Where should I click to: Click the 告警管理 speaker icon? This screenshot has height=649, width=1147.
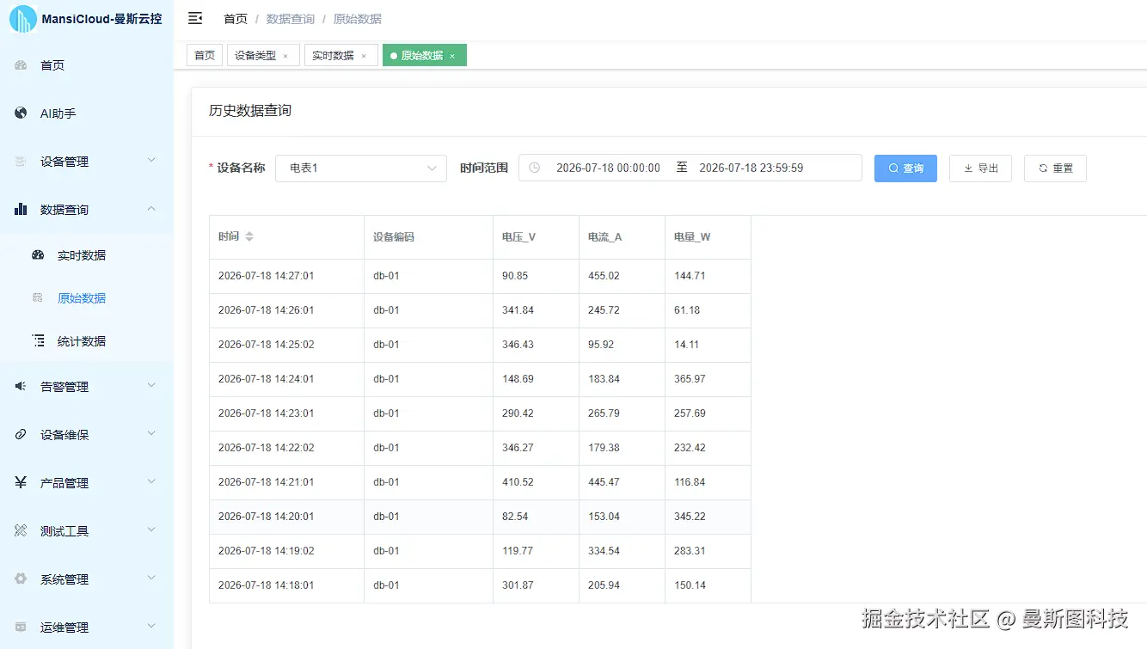pyautogui.click(x=21, y=387)
